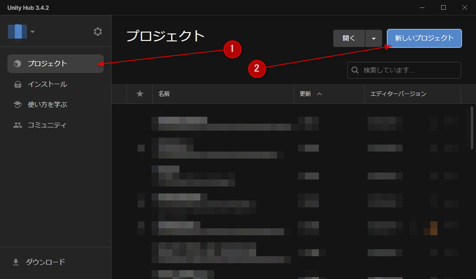Open Unity Hub preferences via the gear icon

[x=98, y=32]
